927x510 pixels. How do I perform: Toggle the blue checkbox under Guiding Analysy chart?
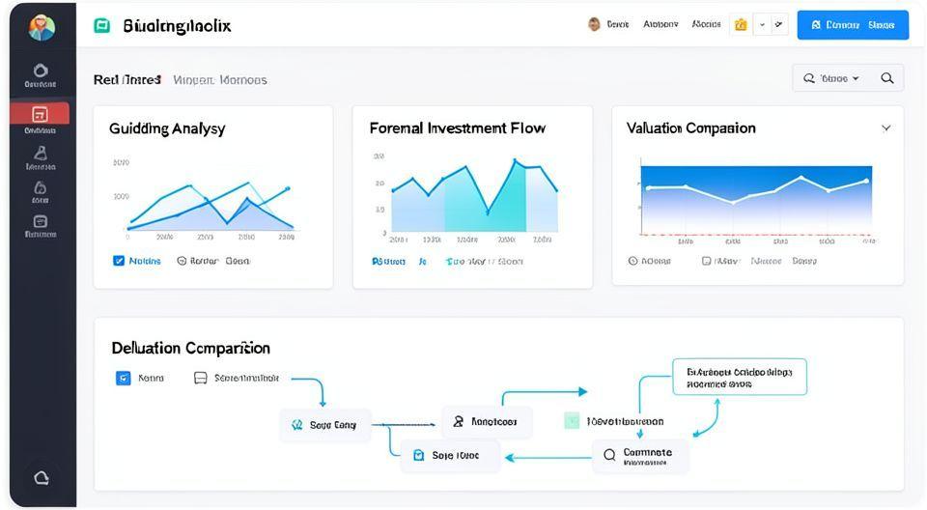click(x=119, y=261)
